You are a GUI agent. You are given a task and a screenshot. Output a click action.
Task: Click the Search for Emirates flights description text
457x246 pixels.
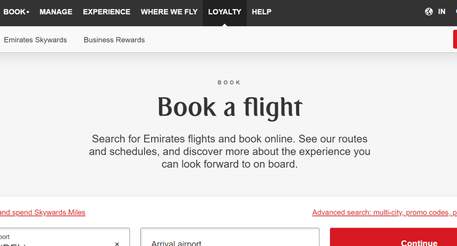[x=230, y=151]
